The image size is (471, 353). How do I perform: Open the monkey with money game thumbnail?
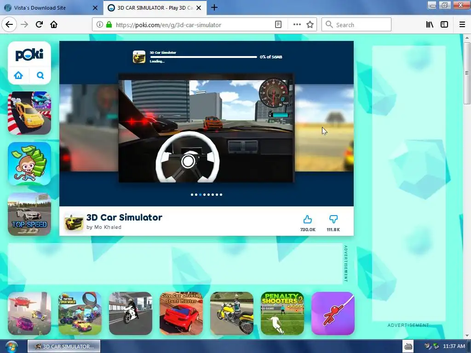pyautogui.click(x=29, y=164)
